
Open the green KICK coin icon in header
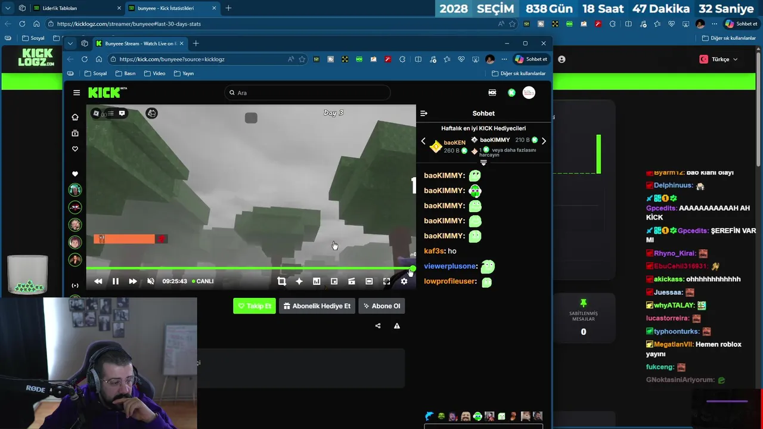point(511,92)
